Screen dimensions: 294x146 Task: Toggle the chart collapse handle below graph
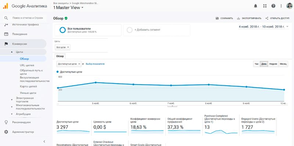[x=172, y=106]
